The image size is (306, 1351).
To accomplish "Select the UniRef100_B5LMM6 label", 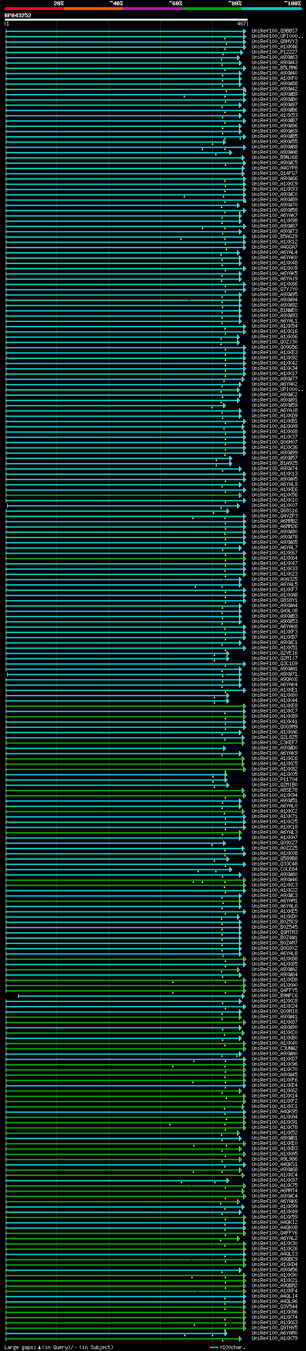I will pos(274,68).
